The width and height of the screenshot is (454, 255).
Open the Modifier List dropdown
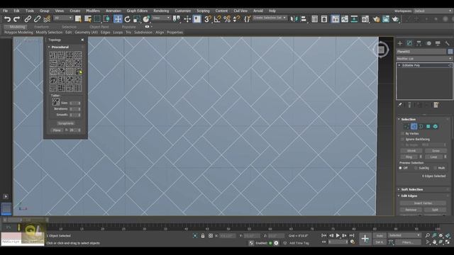(x=424, y=59)
